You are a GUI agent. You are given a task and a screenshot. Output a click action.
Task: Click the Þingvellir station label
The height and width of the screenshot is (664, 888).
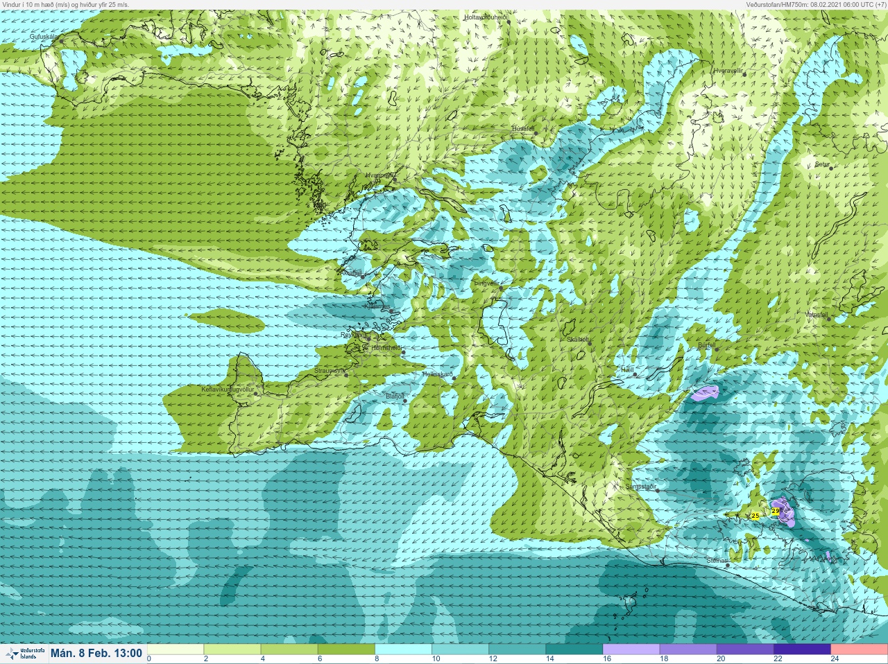[x=486, y=283]
